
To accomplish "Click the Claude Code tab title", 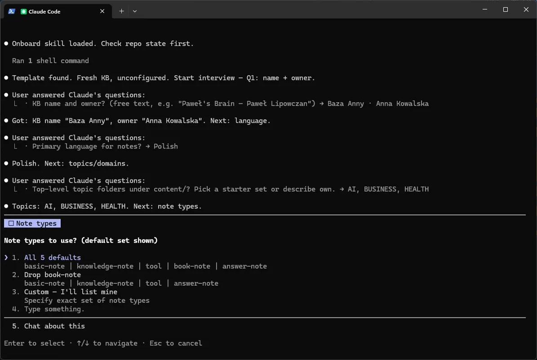I will pos(44,11).
